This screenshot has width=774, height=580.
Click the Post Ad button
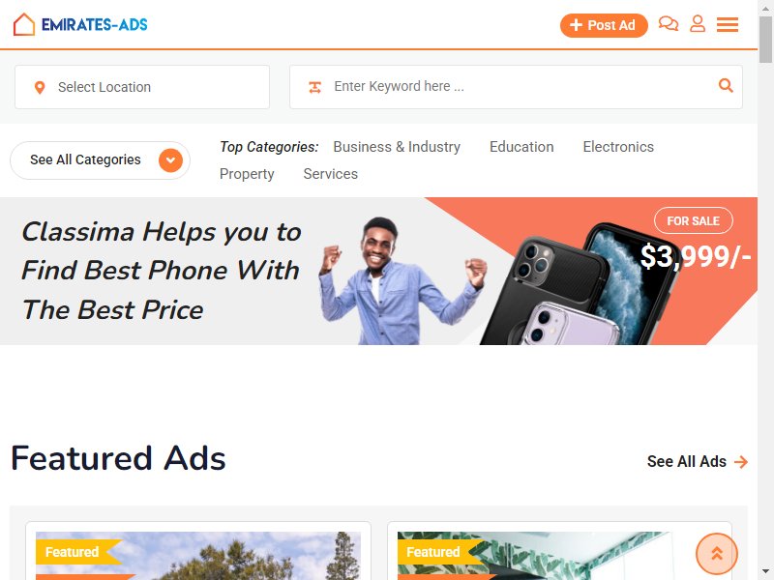pos(604,25)
